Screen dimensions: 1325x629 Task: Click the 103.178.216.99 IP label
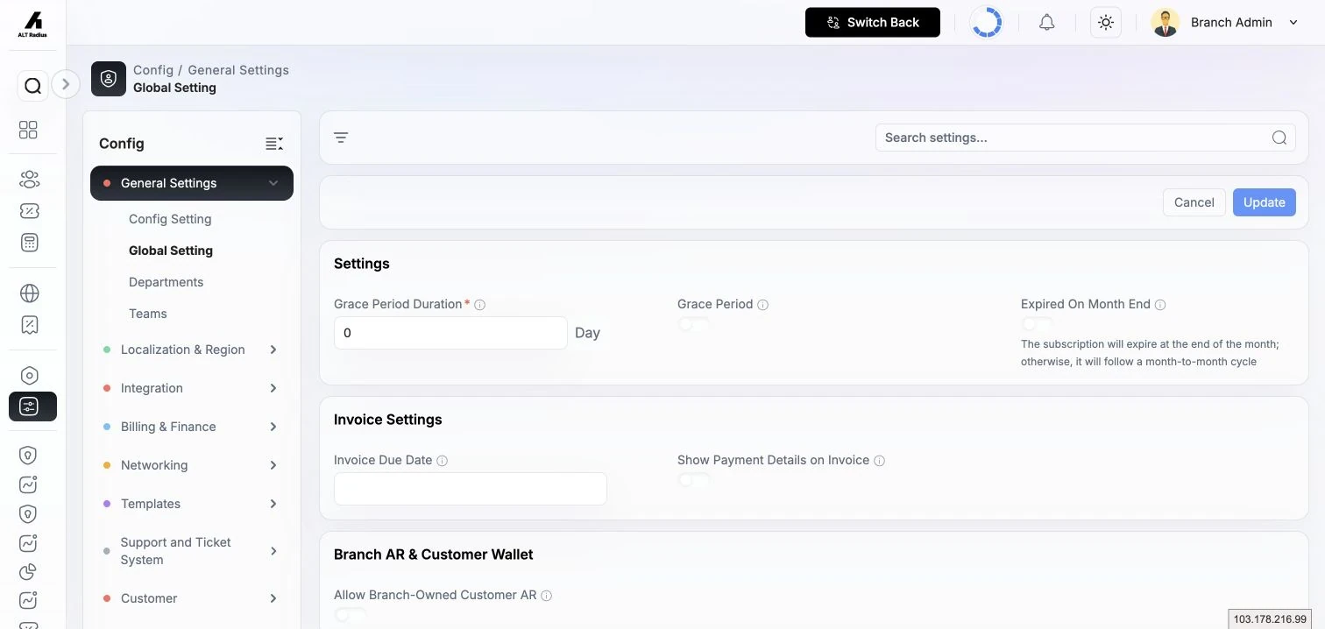(1270, 619)
